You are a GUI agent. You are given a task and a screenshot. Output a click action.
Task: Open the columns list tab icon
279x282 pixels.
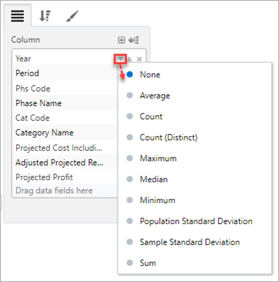click(x=17, y=16)
